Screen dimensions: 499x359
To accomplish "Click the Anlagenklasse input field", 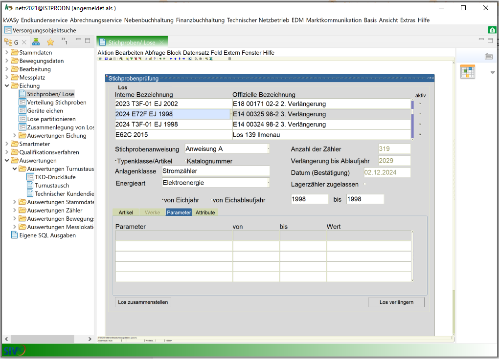I will pyautogui.click(x=215, y=171).
